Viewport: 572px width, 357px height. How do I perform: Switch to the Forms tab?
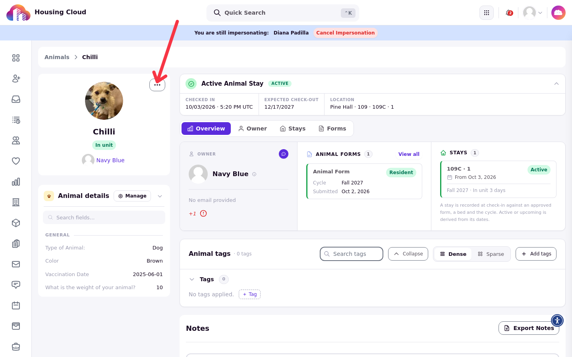tap(332, 129)
